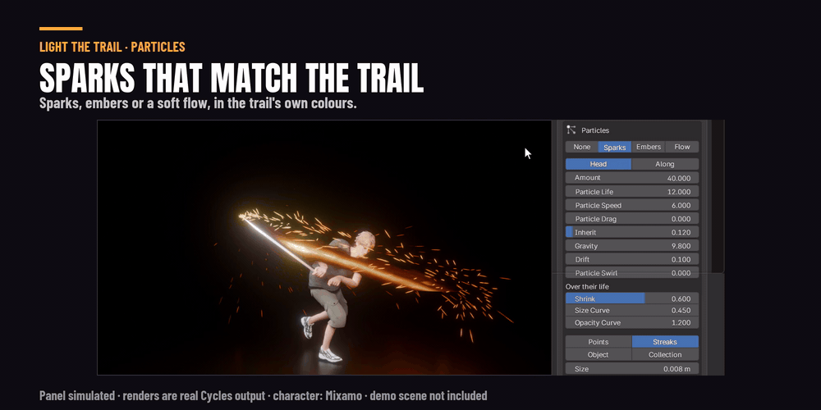This screenshot has width=821, height=410.
Task: Click the Amount field showing 40.000
Action: pos(632,178)
